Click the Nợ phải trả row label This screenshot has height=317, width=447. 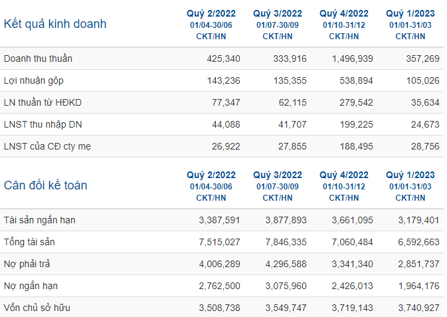[x=27, y=264]
